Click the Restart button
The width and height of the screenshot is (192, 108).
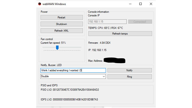tap(62, 17)
